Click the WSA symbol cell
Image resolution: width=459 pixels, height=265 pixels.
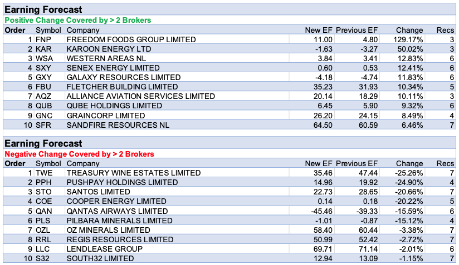coord(44,58)
